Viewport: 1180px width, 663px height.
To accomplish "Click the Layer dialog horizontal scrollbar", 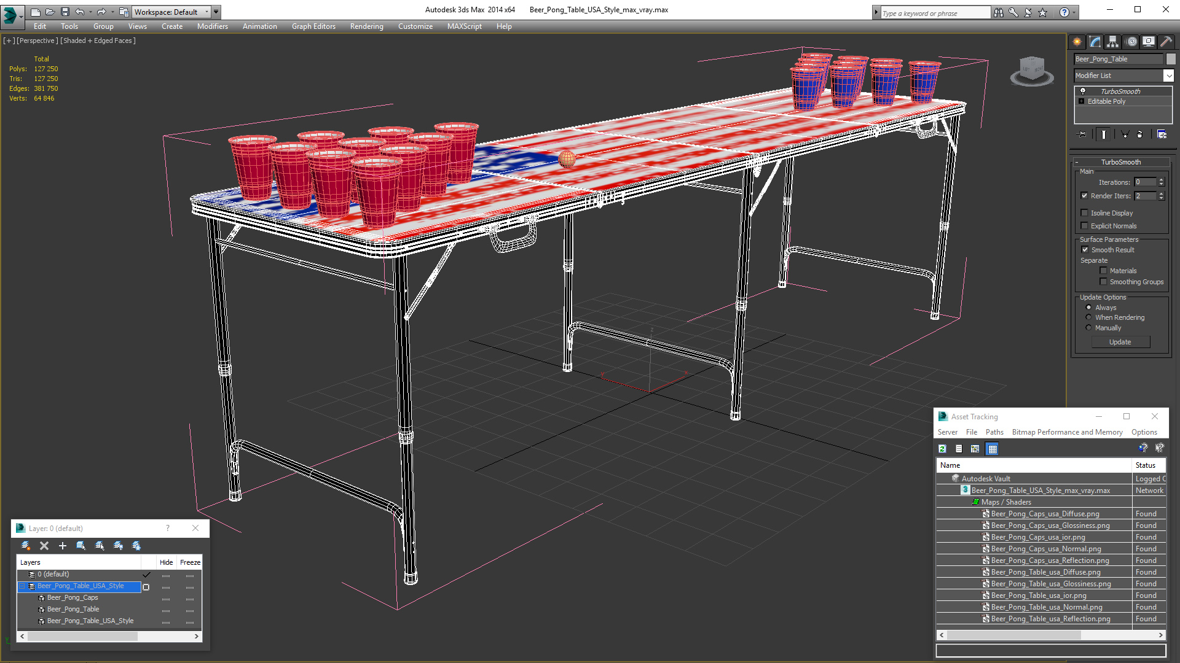I will [109, 637].
